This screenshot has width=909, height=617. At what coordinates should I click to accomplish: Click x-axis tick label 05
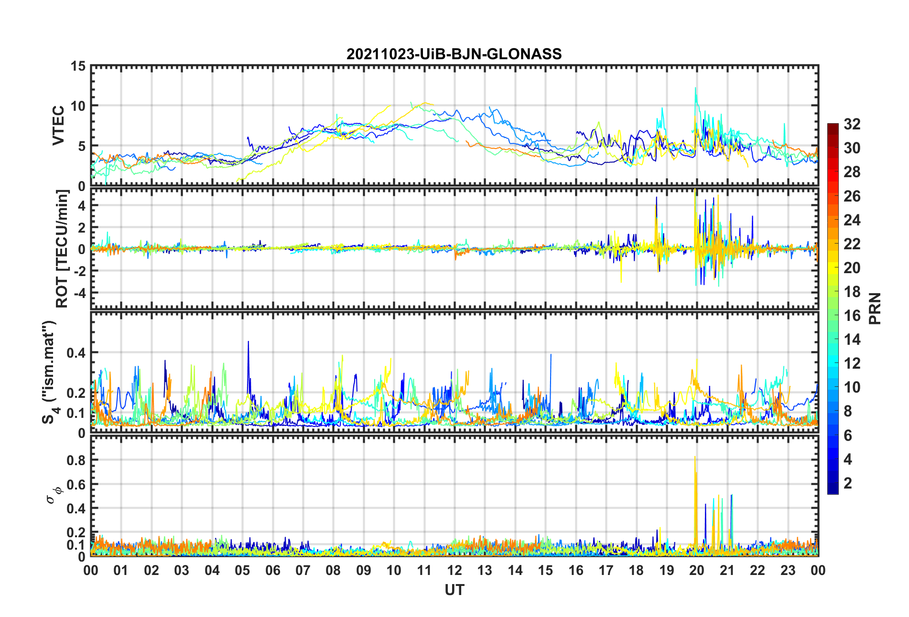coord(242,570)
